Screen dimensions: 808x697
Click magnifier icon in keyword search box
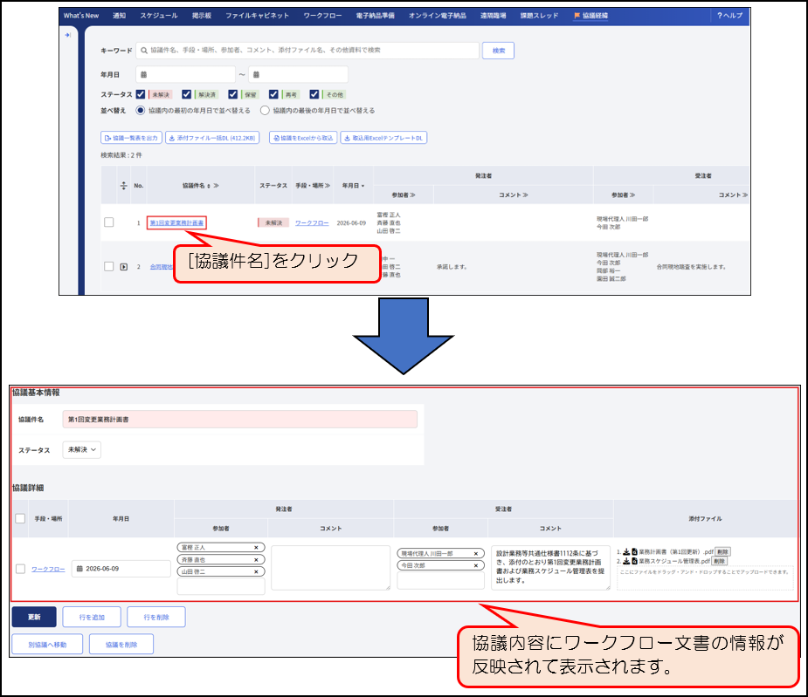click(144, 51)
